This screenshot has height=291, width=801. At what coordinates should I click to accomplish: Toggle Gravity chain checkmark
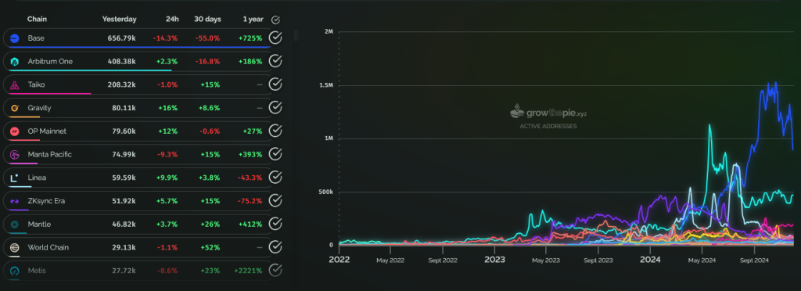tap(275, 108)
